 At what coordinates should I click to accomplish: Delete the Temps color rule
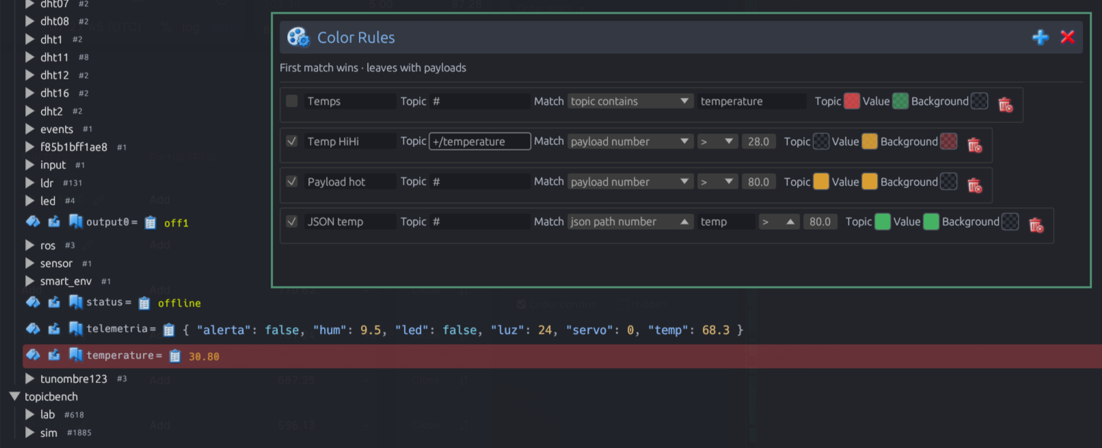pyautogui.click(x=1005, y=104)
